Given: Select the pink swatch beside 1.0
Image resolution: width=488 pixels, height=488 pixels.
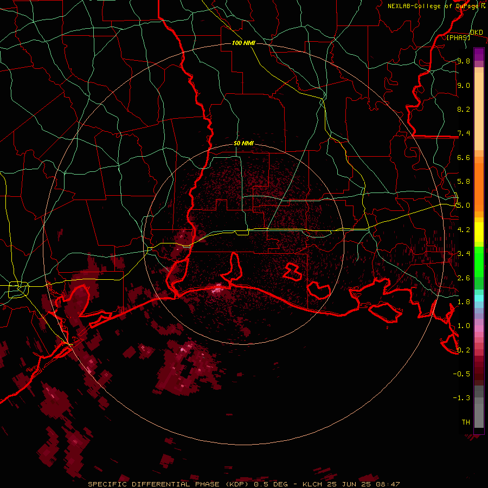Looking at the screenshot, I should click(479, 329).
